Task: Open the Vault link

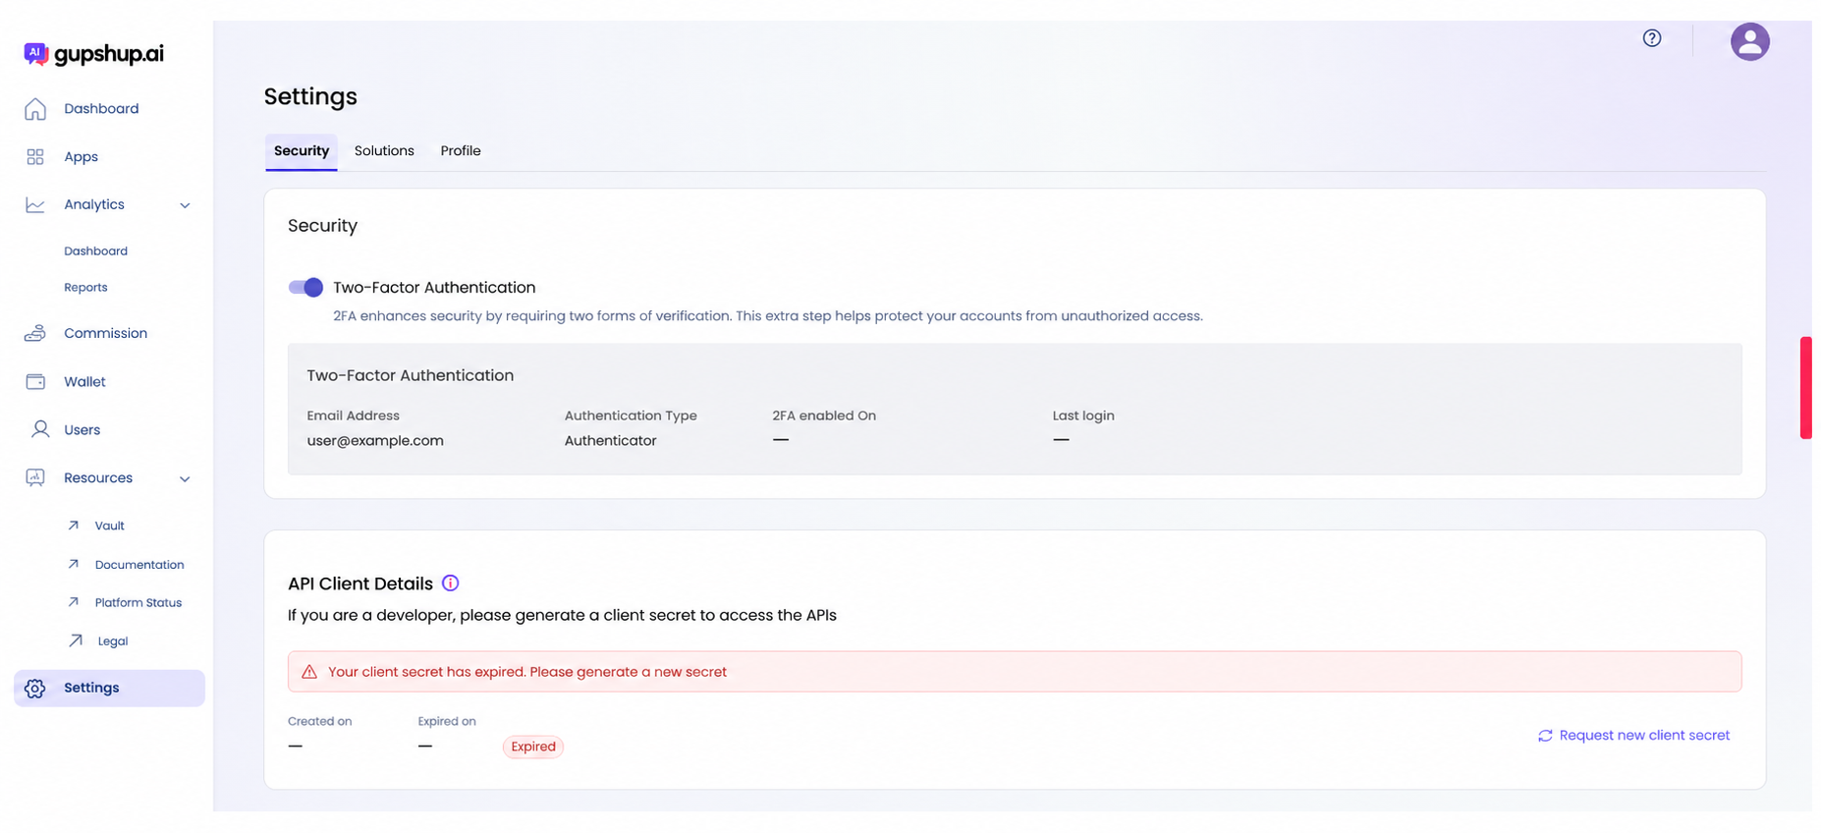Action: point(110,526)
